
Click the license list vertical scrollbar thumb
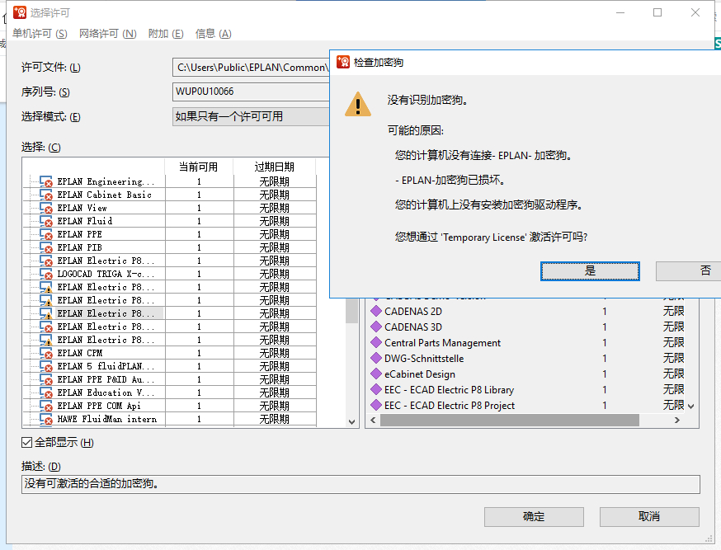coord(351,311)
